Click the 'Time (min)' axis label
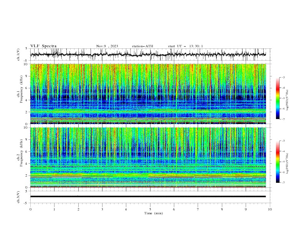Viewport: 304px width, 235px height. 154,213
